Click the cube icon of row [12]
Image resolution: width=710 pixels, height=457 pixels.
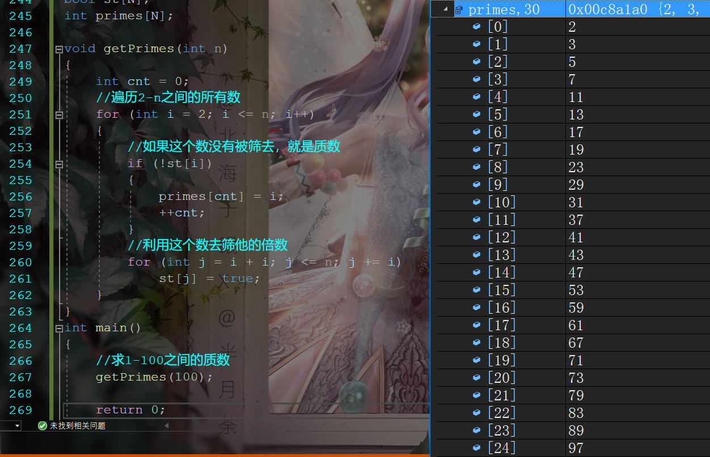(x=477, y=237)
